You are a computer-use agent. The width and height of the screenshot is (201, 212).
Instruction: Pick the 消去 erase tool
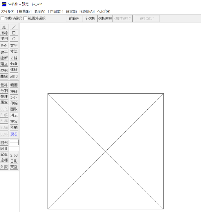pyautogui.click(x=14, y=115)
